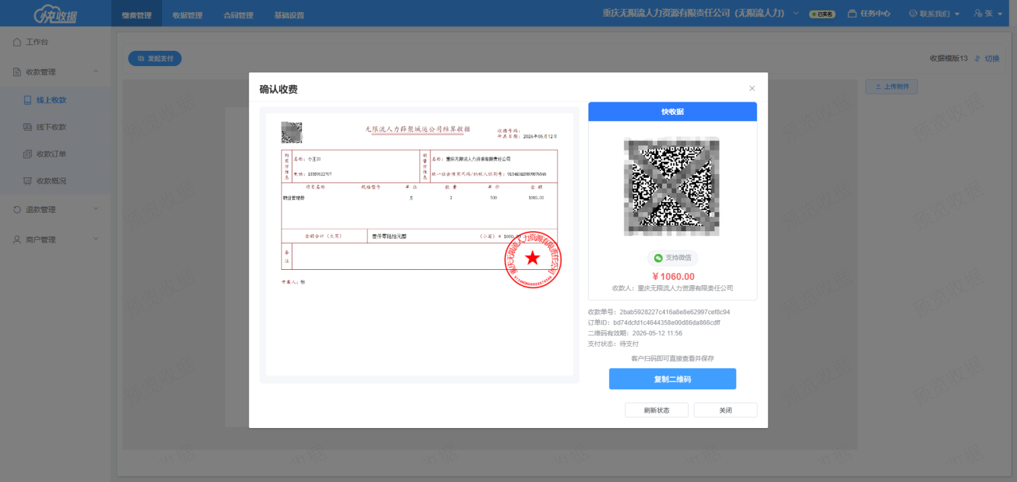1017x482 pixels.
Task: Open the 收款订单 sidebar icon
Action: tap(27, 154)
